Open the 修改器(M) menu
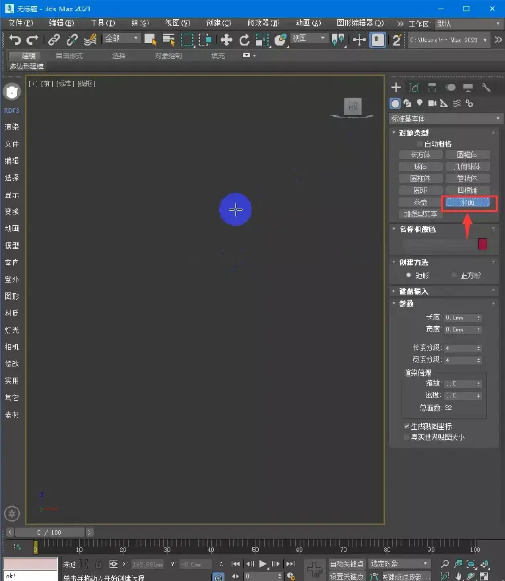Viewport: 505px width, 581px height. (x=263, y=23)
